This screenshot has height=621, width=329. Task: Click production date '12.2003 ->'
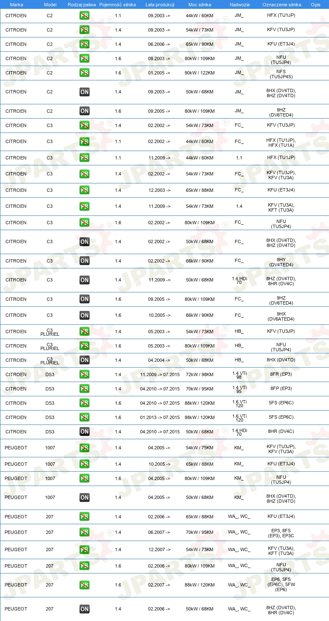click(159, 190)
